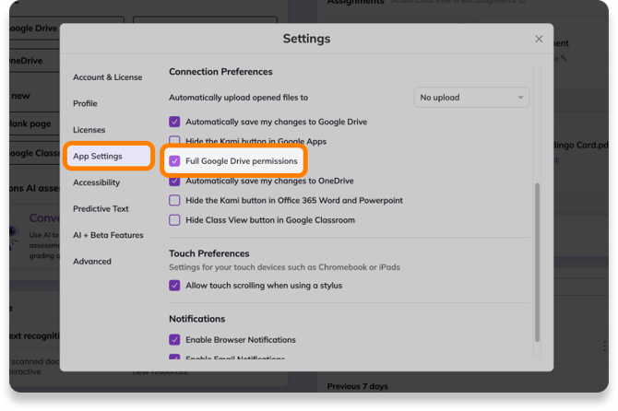This screenshot has width=618, height=411.
Task: Uncheck Full Google Drive permissions
Action: [x=174, y=161]
